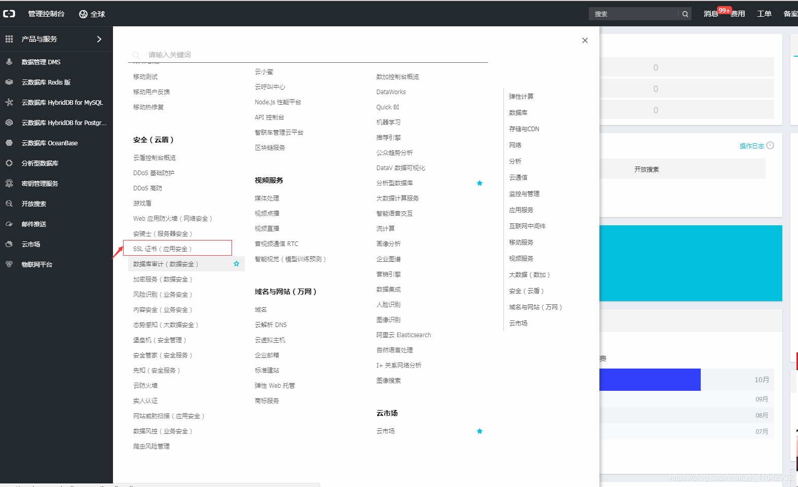798x487 pixels.
Task: Open I+ 关系网络分析 service
Action: [x=399, y=365]
